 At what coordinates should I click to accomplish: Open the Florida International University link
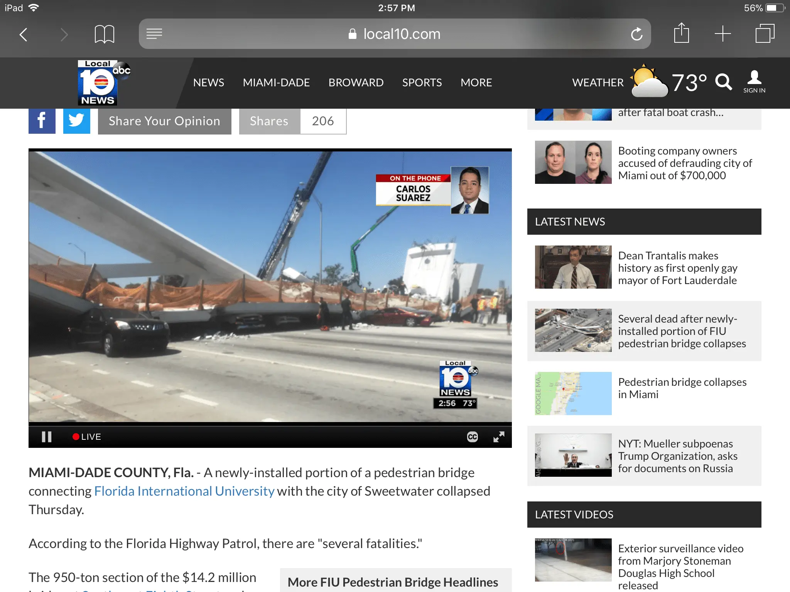184,491
